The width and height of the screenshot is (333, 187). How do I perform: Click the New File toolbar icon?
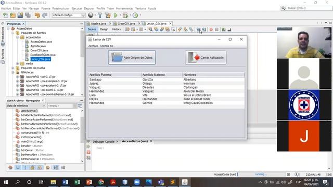pyautogui.click(x=6, y=15)
